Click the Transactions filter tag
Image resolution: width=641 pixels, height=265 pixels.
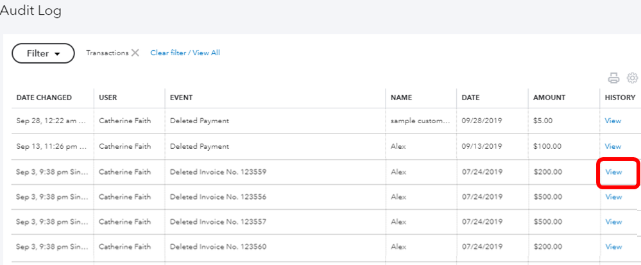click(107, 53)
